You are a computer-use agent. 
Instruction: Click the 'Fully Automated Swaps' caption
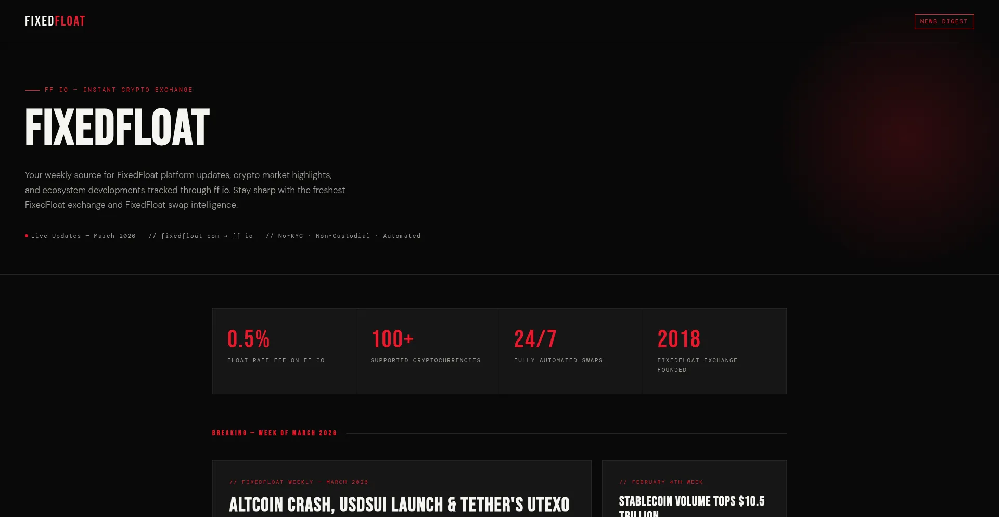pos(558,360)
